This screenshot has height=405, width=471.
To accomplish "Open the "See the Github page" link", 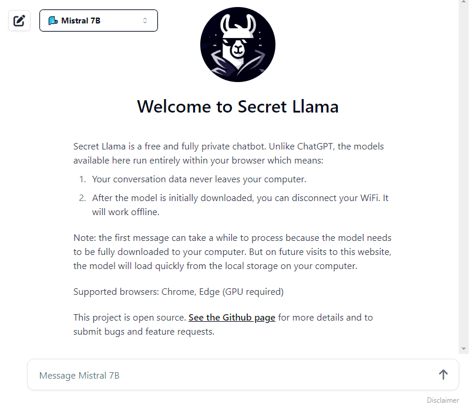I will point(231,318).
